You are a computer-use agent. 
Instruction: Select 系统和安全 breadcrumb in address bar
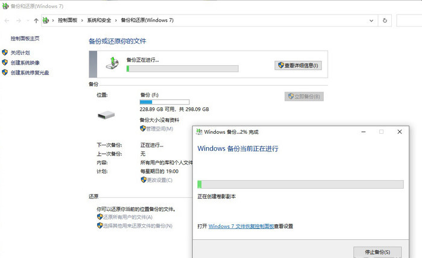tap(99, 20)
